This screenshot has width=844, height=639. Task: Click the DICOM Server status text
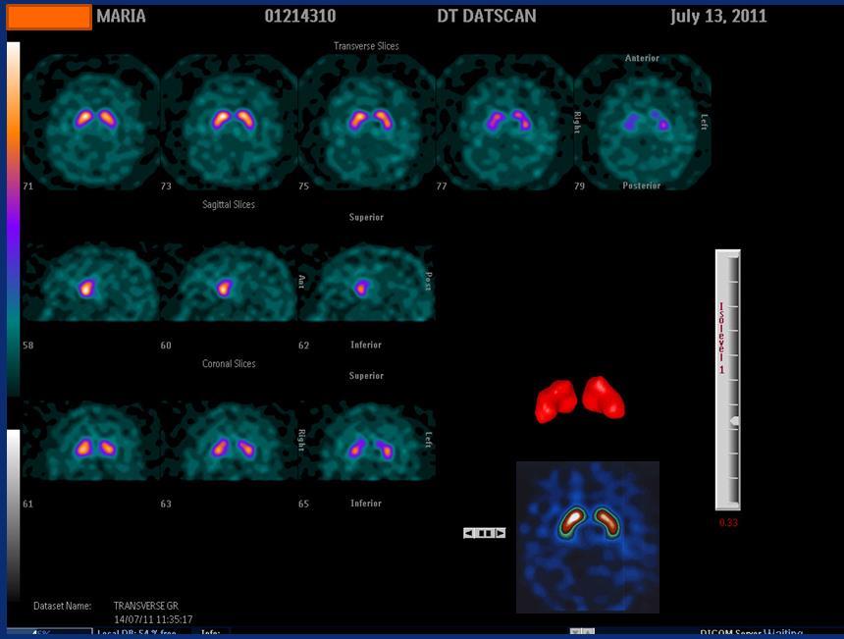pos(751,633)
